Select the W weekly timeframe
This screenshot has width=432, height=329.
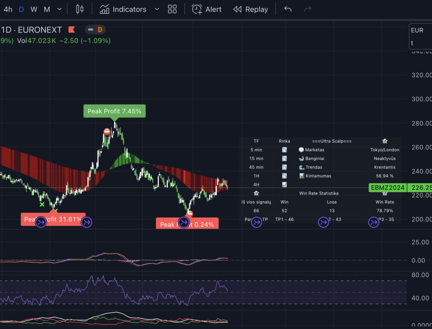tap(34, 10)
